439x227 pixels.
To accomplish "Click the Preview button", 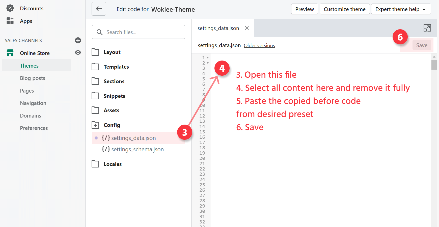I will (305, 9).
